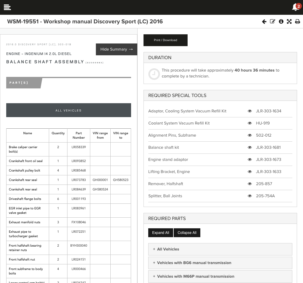This screenshot has height=283, width=303.
Task: Expand the All Vehicles parts section
Action: 220,249
